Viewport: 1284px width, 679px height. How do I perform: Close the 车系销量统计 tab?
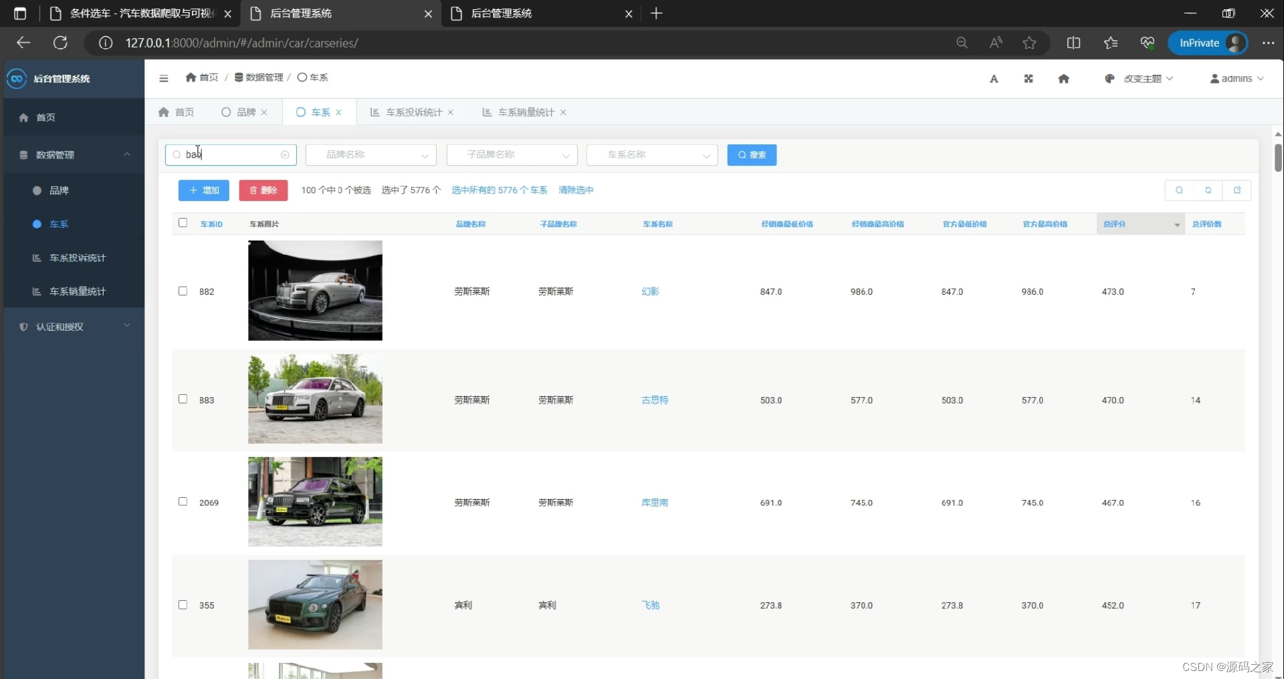(563, 112)
